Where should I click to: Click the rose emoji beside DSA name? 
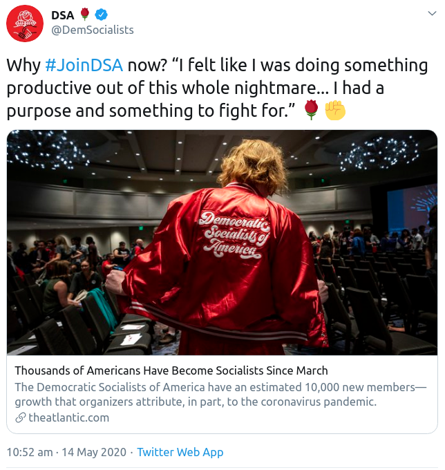[x=85, y=15]
